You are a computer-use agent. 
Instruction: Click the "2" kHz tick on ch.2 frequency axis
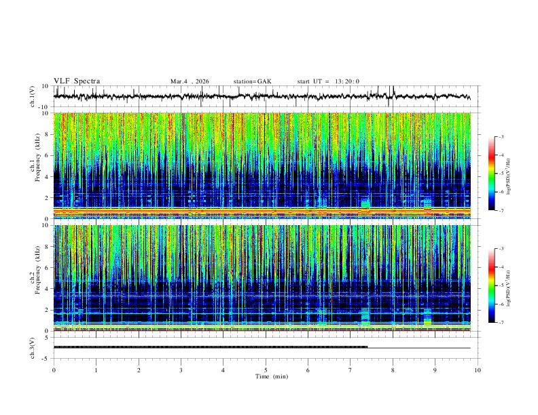coord(47,310)
